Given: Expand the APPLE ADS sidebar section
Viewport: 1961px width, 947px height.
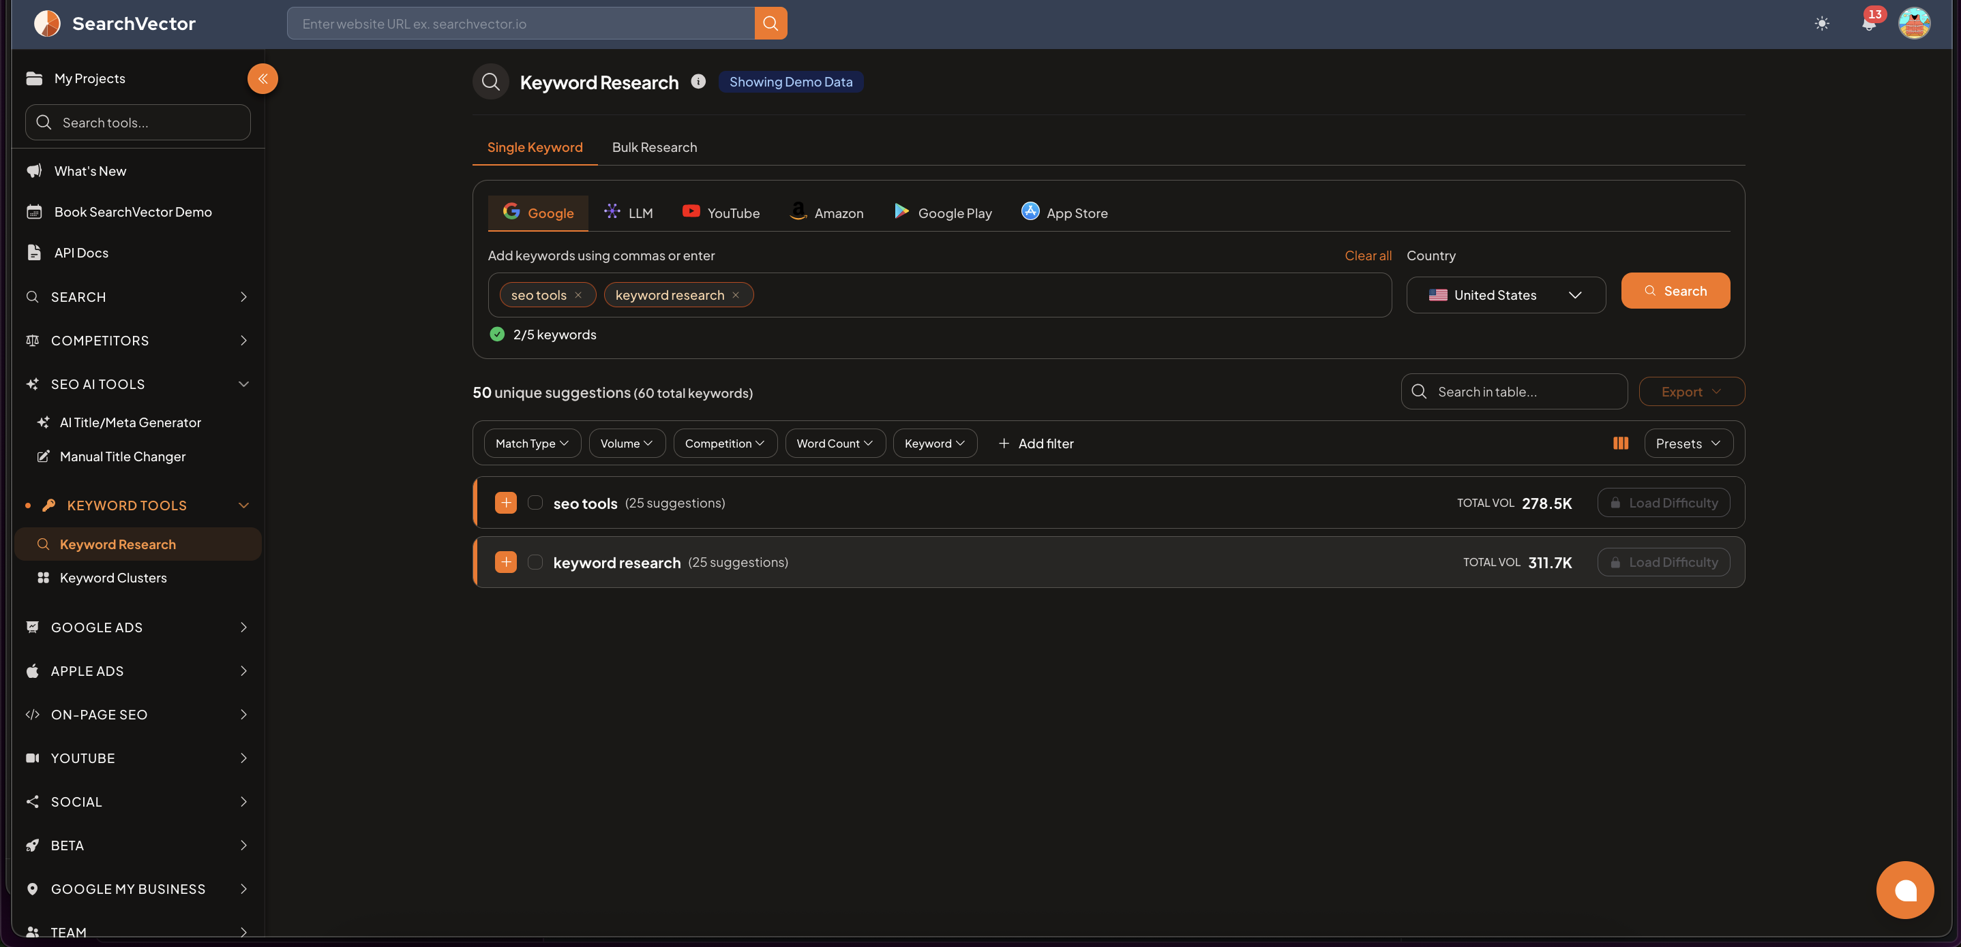Looking at the screenshot, I should (138, 671).
